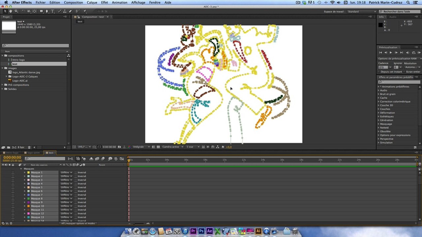Click the Play button in Prévisualisation
This screenshot has width=422, height=237.
(391, 53)
